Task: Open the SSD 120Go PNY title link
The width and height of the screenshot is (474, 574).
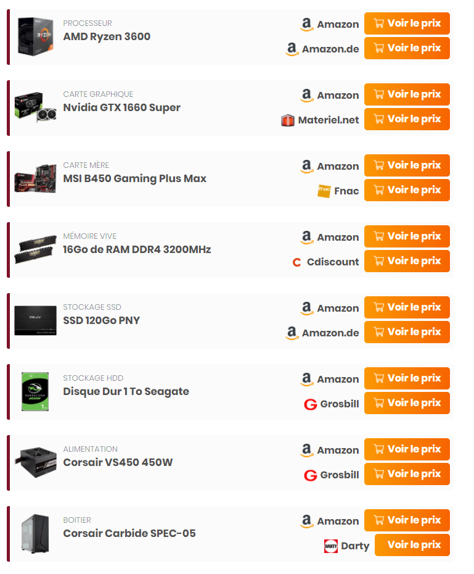Action: (101, 320)
